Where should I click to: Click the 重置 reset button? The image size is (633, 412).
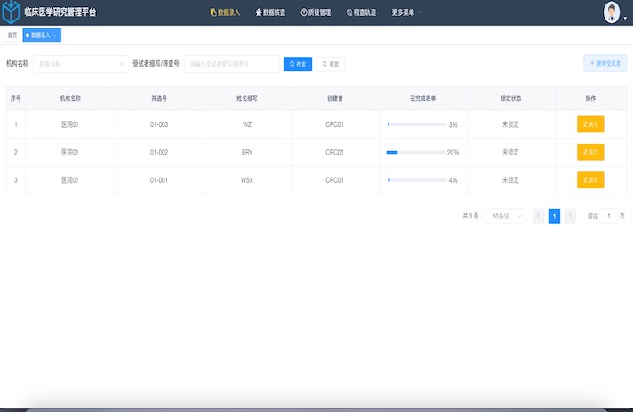tap(331, 64)
